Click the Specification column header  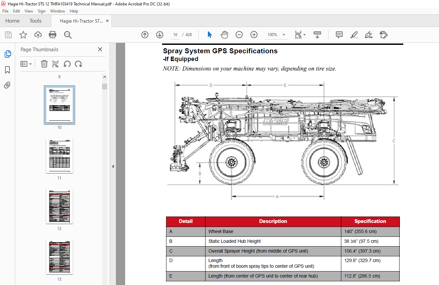[x=370, y=221]
